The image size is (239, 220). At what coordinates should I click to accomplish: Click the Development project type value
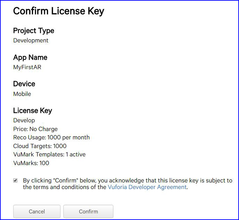[31, 41]
